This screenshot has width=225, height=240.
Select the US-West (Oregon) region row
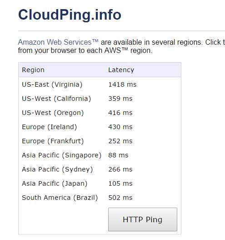tap(100, 113)
